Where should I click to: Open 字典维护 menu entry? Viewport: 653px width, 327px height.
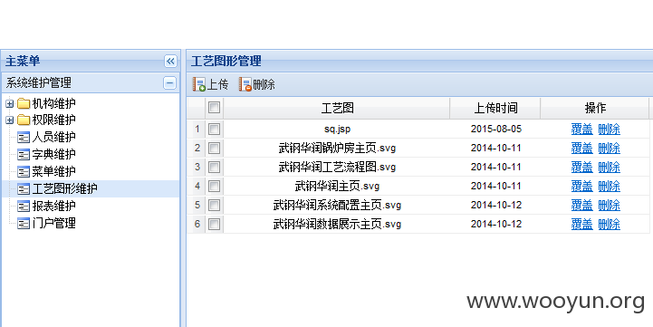(x=53, y=154)
